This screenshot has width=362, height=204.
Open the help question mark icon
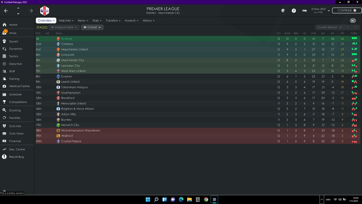[294, 11]
